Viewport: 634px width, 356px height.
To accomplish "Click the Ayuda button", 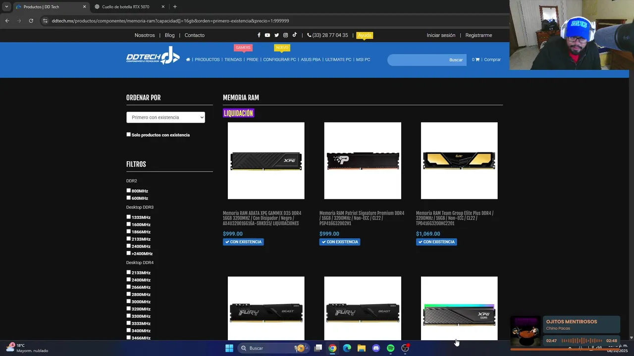I will coord(365,35).
